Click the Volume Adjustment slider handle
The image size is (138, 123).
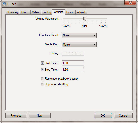point(85,19)
